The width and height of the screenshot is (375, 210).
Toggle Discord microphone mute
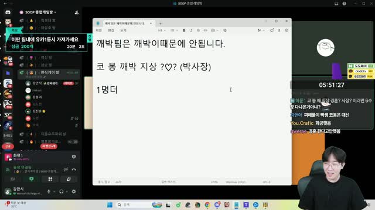tap(49, 191)
